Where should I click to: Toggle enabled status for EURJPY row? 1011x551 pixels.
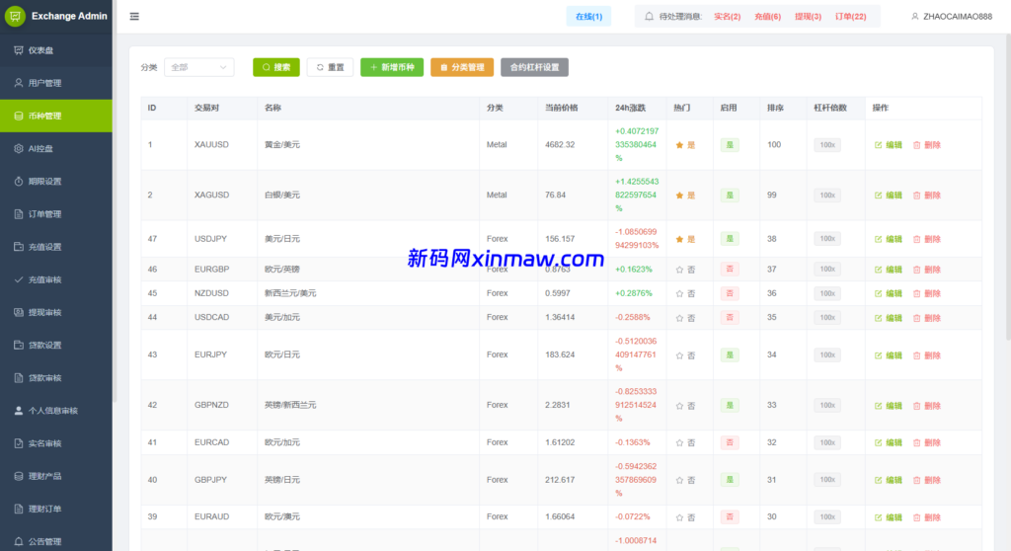tap(730, 354)
